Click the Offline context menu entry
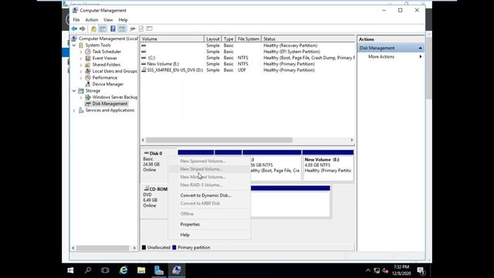The height and width of the screenshot is (278, 494). 209,214
